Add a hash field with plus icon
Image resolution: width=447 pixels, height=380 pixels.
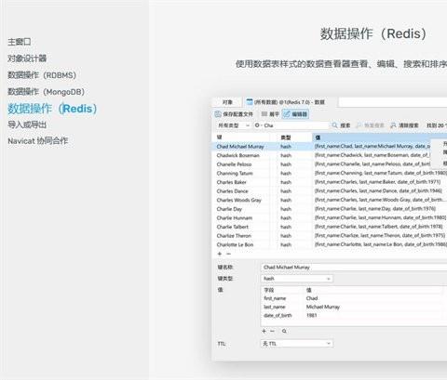pyautogui.click(x=264, y=331)
